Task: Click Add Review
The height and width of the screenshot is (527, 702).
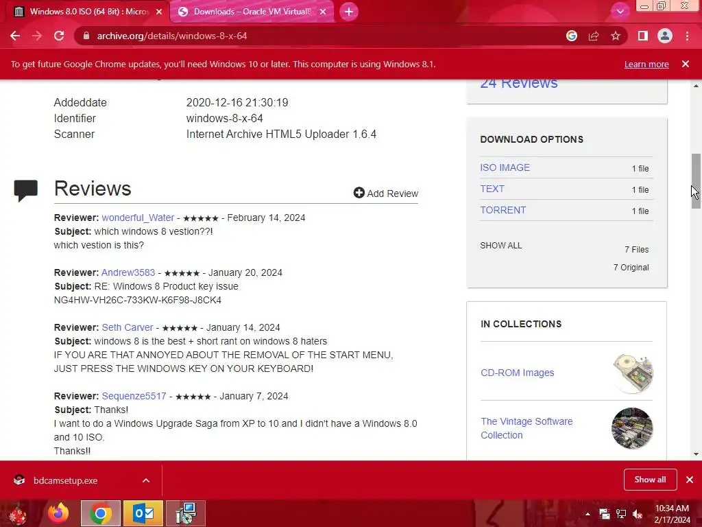Action: pos(386,193)
